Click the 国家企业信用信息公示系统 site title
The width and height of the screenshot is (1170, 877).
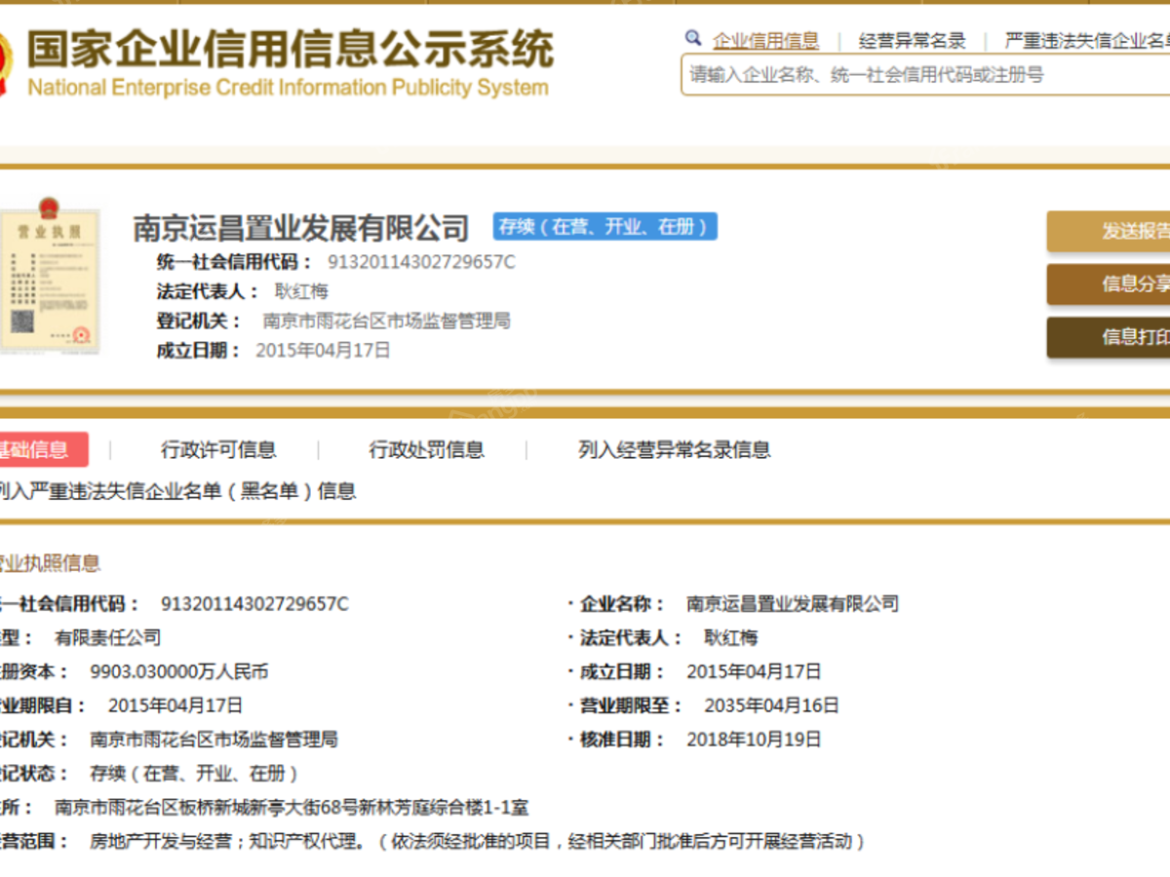[290, 50]
